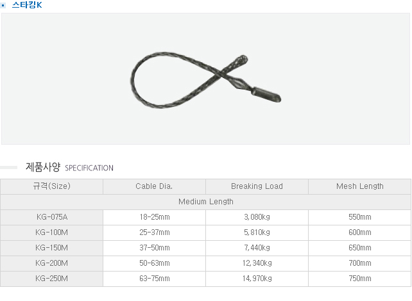This screenshot has width=412, height=301.
Task: Select the Cable Dia. column header
Action: (x=154, y=186)
